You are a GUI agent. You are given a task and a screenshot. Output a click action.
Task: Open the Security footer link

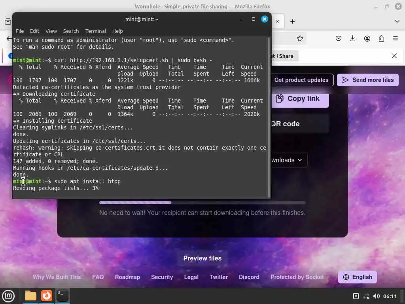pos(162,277)
